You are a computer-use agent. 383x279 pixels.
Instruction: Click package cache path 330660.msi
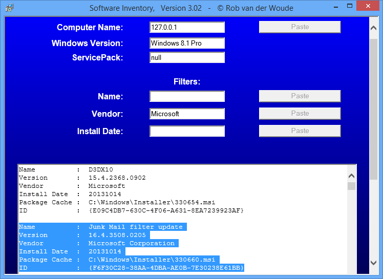(152, 260)
